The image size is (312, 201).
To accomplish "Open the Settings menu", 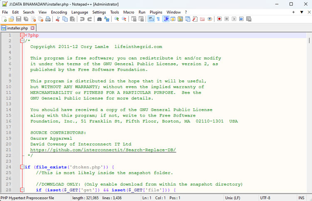I will [x=99, y=12].
